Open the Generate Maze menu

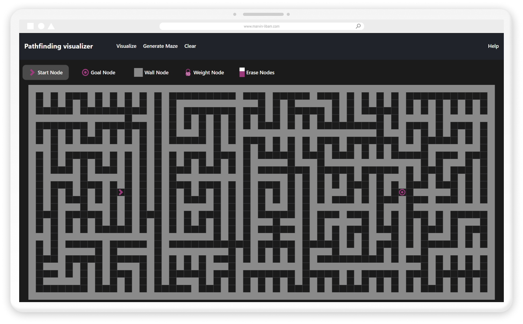[x=160, y=46]
